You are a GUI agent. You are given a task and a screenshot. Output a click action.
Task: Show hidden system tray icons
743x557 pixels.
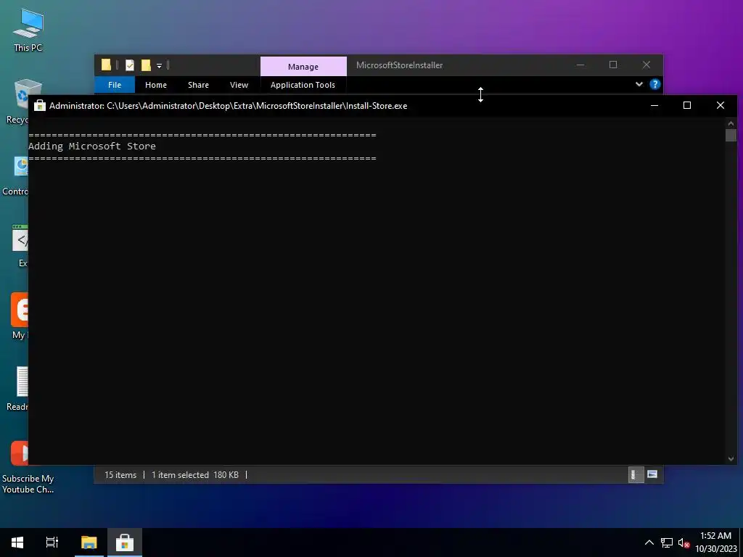click(x=649, y=542)
